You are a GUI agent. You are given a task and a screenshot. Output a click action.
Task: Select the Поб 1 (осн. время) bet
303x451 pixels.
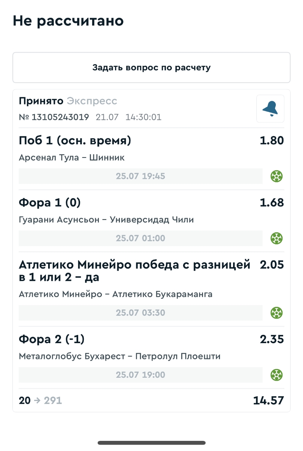(75, 141)
